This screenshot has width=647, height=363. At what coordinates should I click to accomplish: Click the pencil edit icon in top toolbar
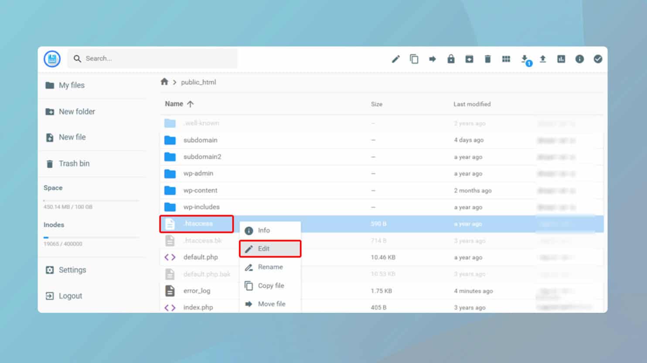click(x=395, y=59)
